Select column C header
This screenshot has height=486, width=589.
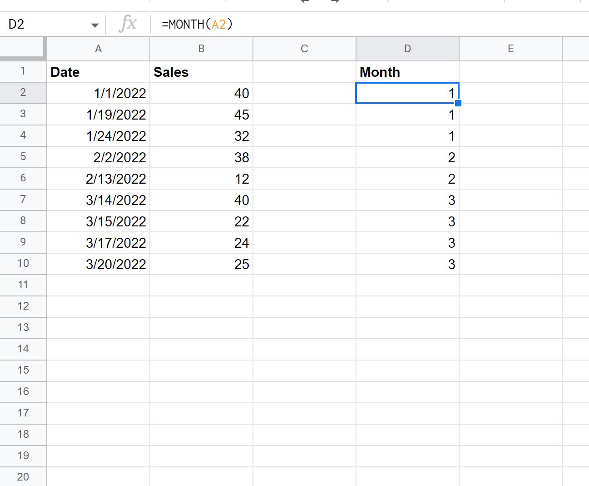pyautogui.click(x=304, y=49)
